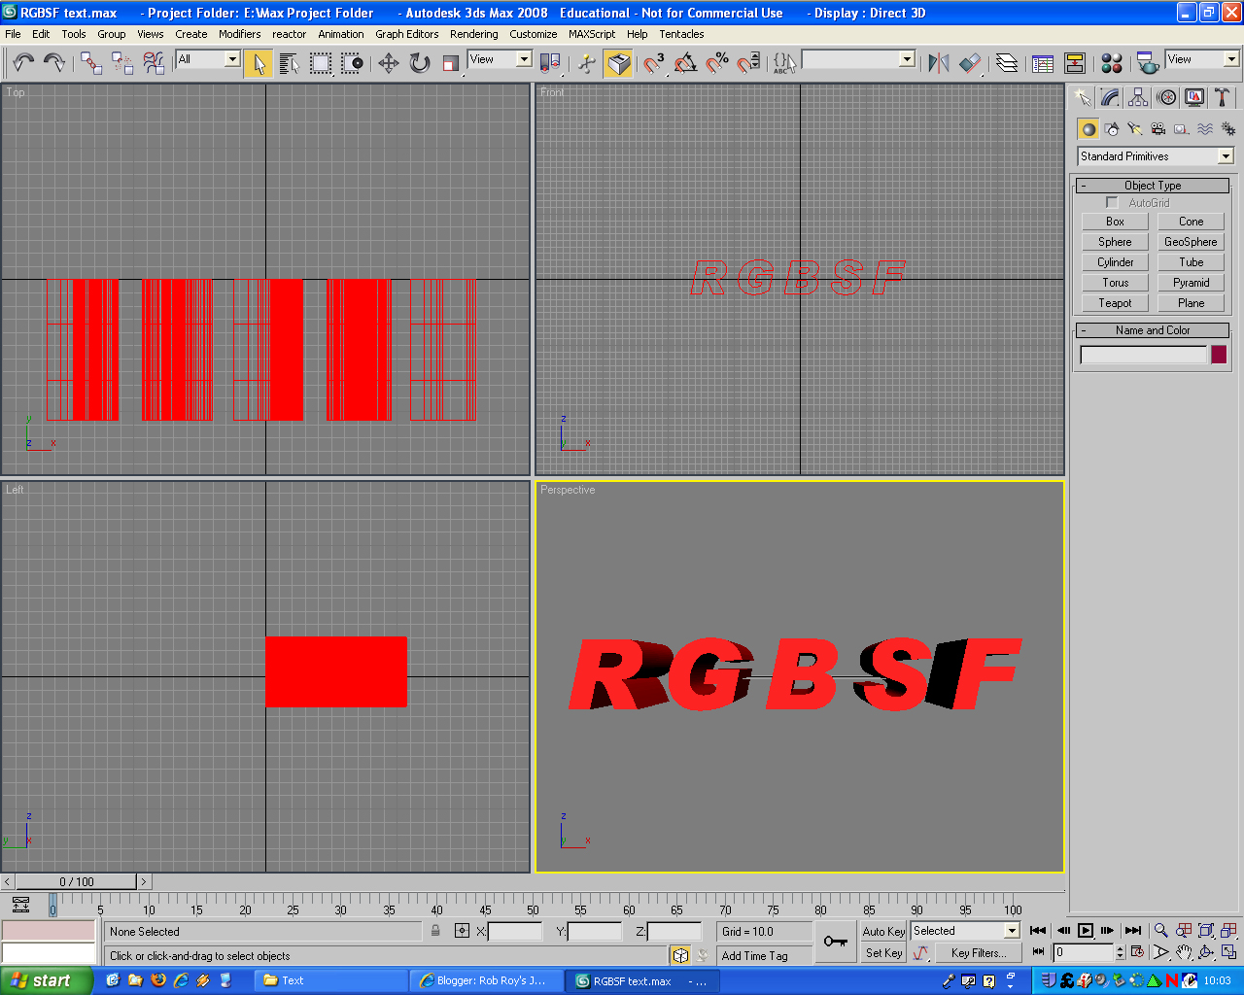This screenshot has height=995, width=1244.
Task: Toggle the 3D Snaps magnet
Action: tap(654, 63)
